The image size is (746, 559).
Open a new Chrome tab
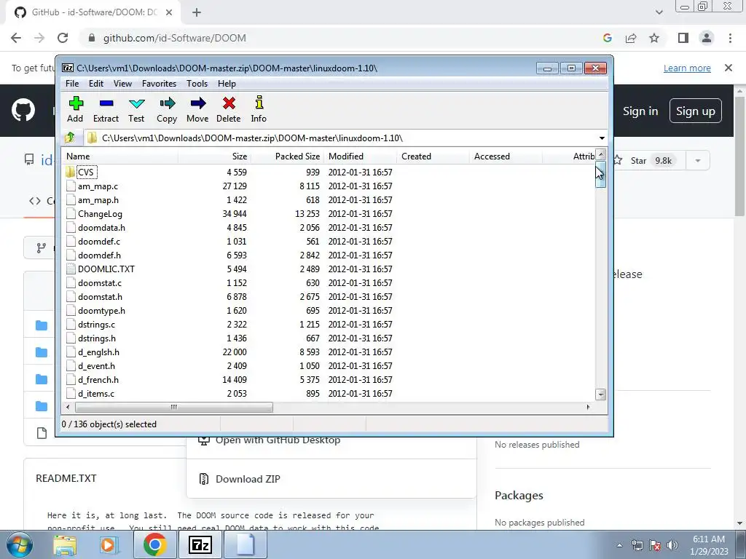coord(197,13)
